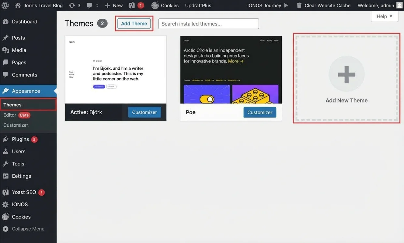This screenshot has width=404, height=243.
Task: Open Tools via the wrench icon
Action: point(6,163)
